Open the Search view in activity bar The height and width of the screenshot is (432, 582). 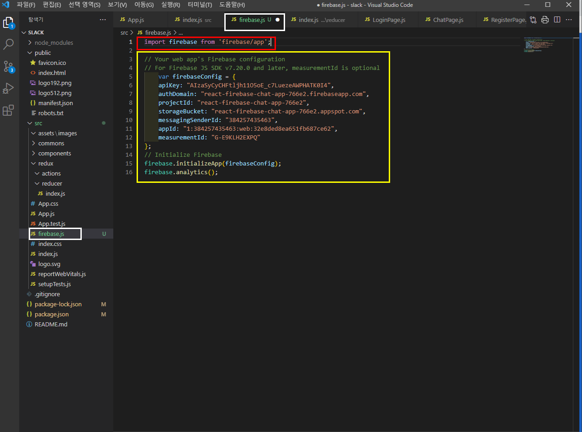pos(9,44)
